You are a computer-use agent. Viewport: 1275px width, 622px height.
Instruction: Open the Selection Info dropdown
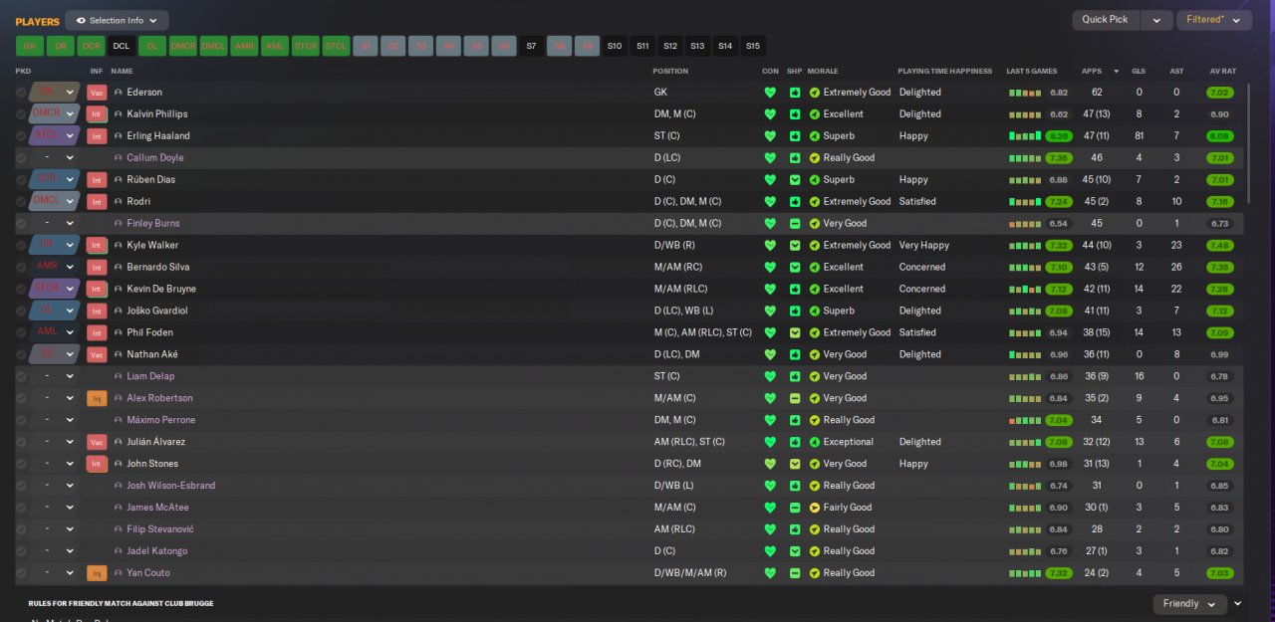(x=117, y=20)
